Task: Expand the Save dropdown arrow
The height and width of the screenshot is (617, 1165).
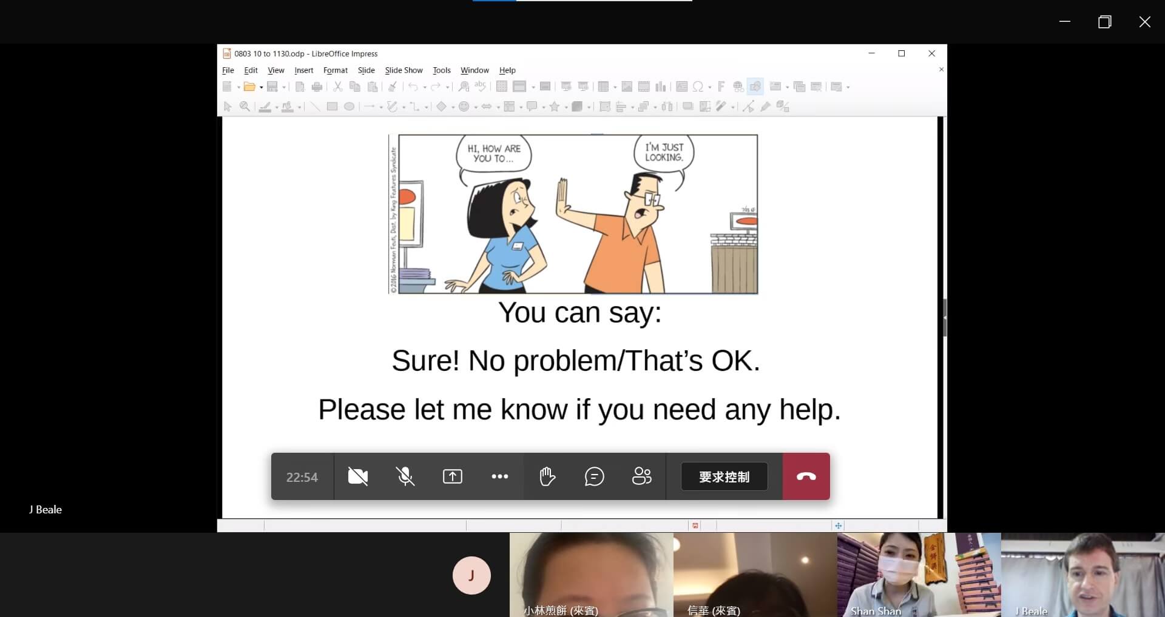Action: (284, 87)
